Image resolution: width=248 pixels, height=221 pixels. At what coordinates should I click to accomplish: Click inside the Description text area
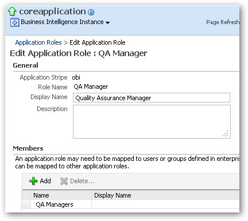(152, 121)
